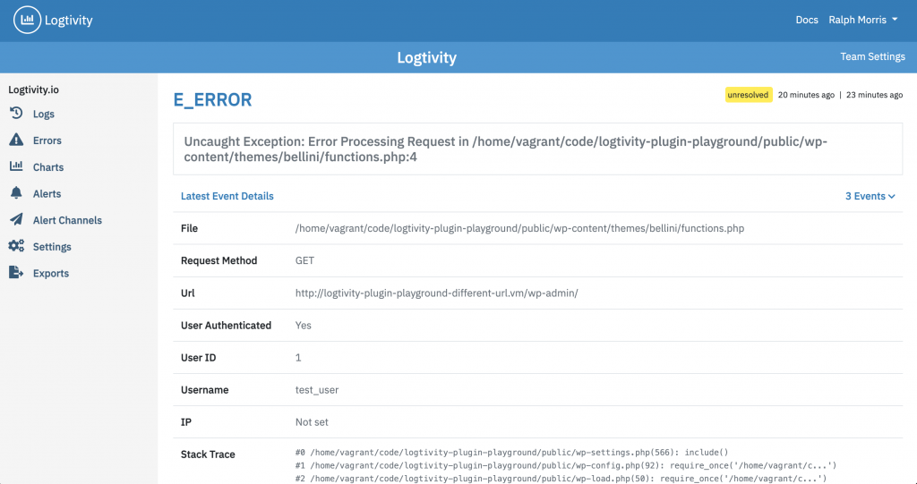
Task: Open the Logs page
Action: click(44, 114)
